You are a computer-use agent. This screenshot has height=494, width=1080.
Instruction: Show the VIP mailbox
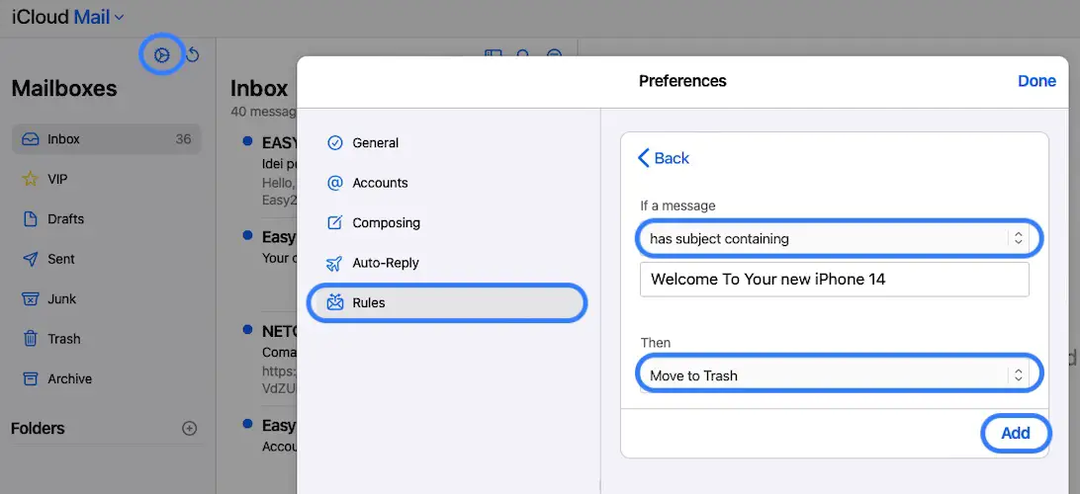click(x=57, y=179)
